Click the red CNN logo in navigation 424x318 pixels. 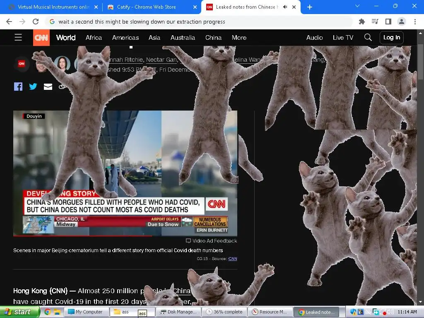[41, 38]
